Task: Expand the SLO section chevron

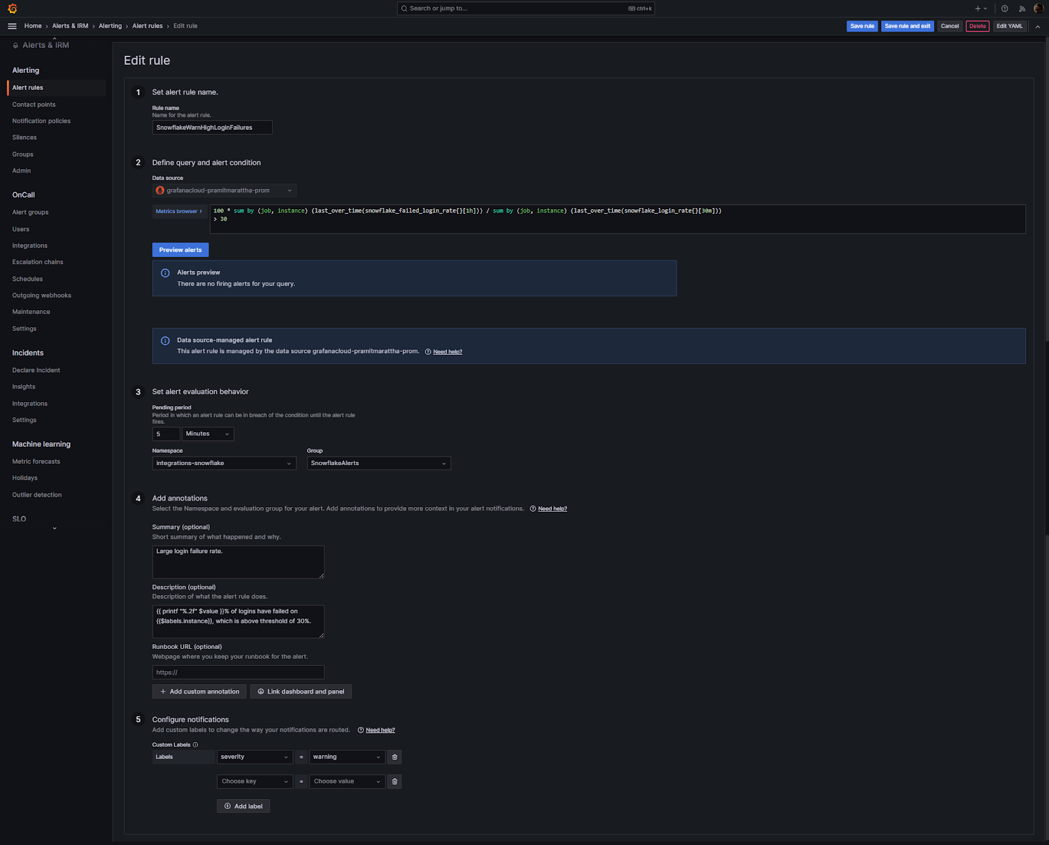Action: (54, 528)
